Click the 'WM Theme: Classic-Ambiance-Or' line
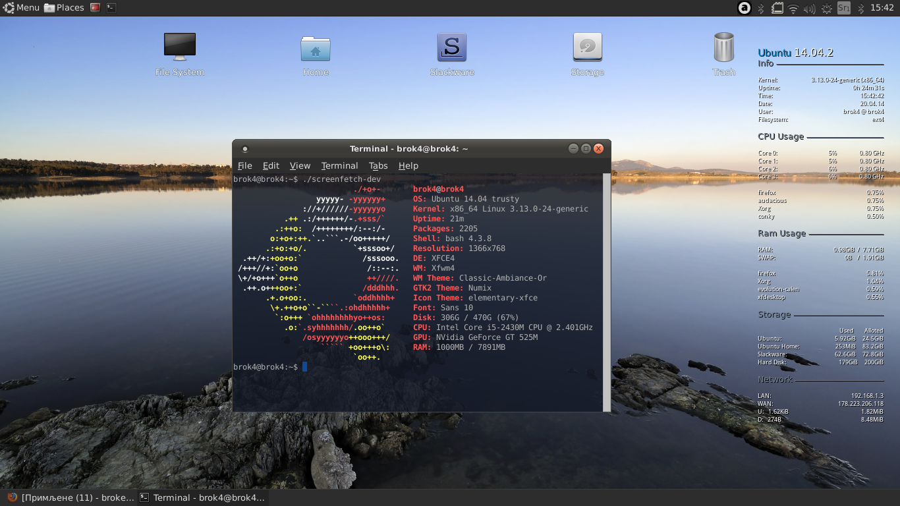The width and height of the screenshot is (900, 506). coord(480,278)
